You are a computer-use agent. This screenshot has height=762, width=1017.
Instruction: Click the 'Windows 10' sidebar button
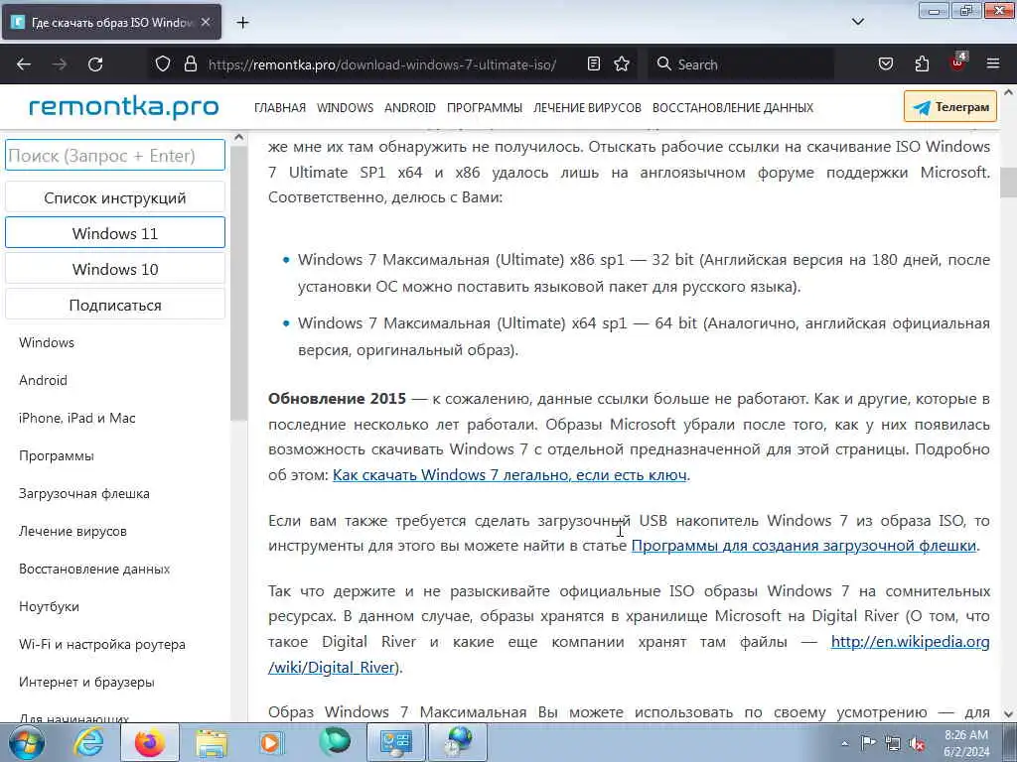click(115, 269)
